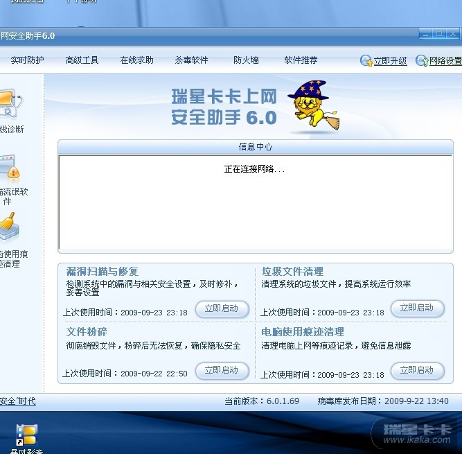Click the 电脑使用痕迹清理 heading
The height and width of the screenshot is (454, 462).
tap(303, 332)
